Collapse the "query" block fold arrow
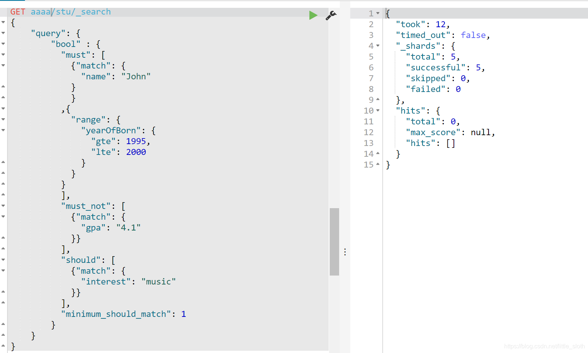Image resolution: width=588 pixels, height=353 pixels. coord(3,33)
